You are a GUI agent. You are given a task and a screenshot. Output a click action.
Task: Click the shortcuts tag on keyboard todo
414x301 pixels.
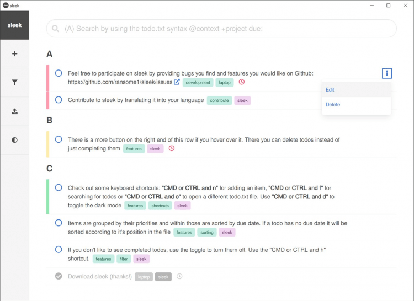[x=160, y=206]
